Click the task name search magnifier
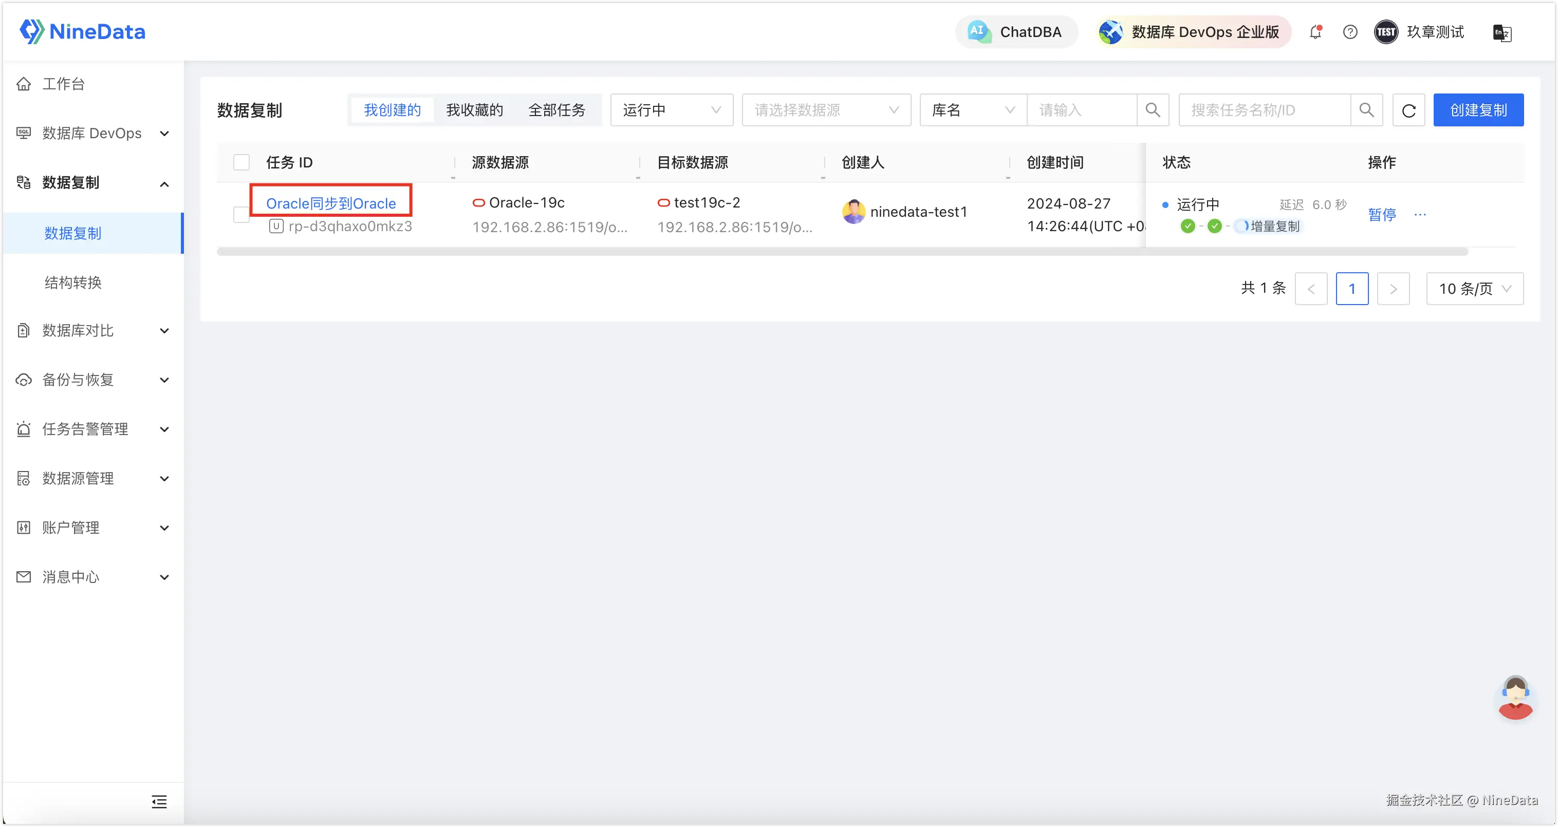 click(x=1366, y=110)
